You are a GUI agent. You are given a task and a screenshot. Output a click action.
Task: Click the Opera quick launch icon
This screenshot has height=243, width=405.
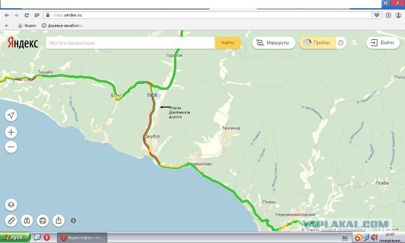tap(46, 237)
